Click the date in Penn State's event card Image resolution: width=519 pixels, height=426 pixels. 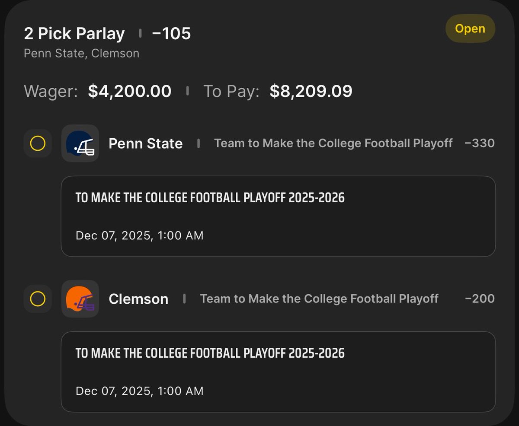139,235
